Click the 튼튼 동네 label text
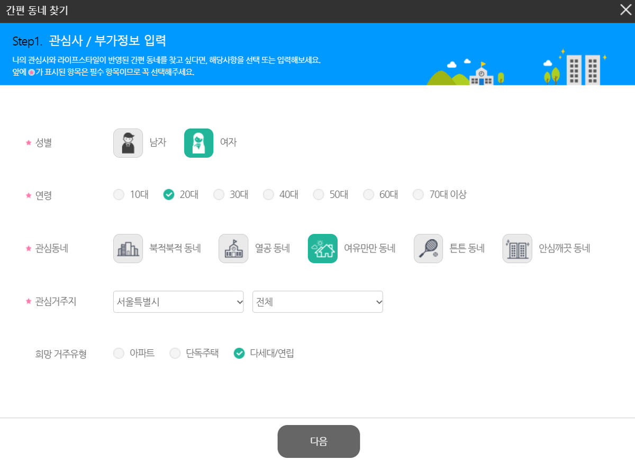Screen dimensions: 635x460 [467, 248]
